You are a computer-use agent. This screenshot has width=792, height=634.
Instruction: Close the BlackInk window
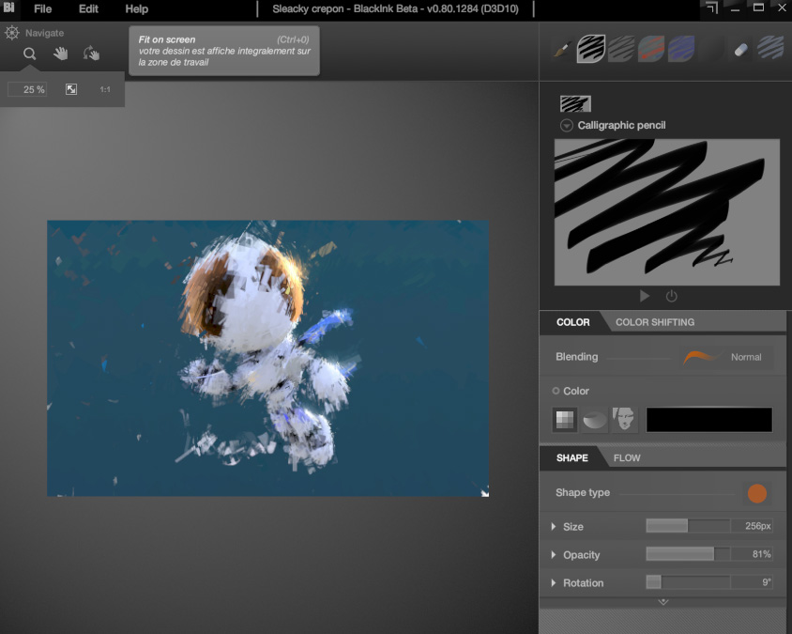782,8
